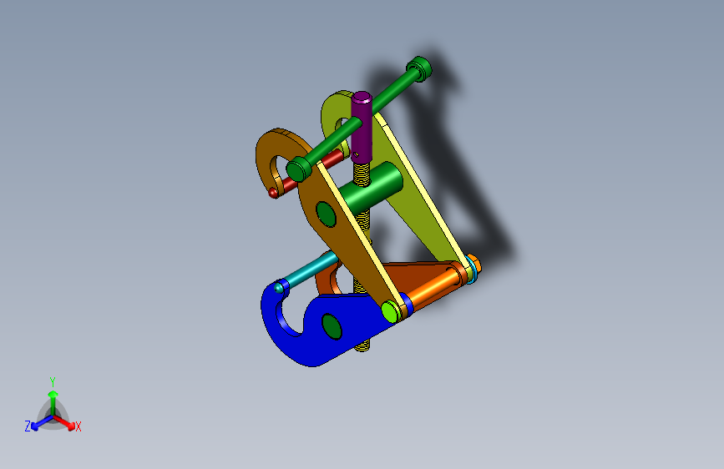Screen dimensions: 724x469
Task: Select the upper right end cap of green rod
Action: point(419,68)
